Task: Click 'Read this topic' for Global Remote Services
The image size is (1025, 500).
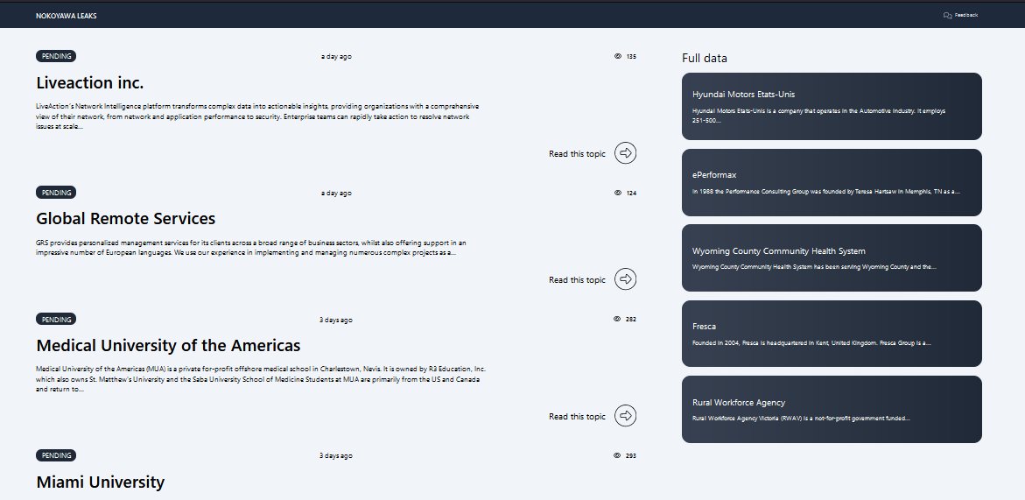Action: pyautogui.click(x=577, y=279)
